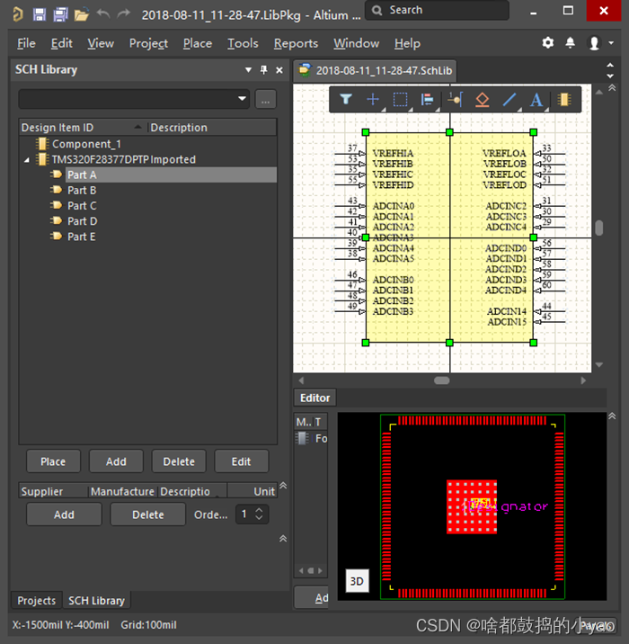Image resolution: width=629 pixels, height=644 pixels.
Task: Select the Place Line tool
Action: (509, 100)
